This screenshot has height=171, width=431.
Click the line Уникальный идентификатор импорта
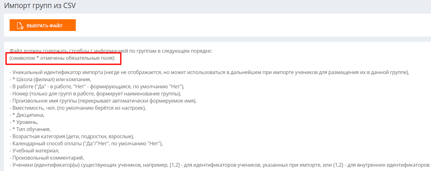(x=209, y=73)
